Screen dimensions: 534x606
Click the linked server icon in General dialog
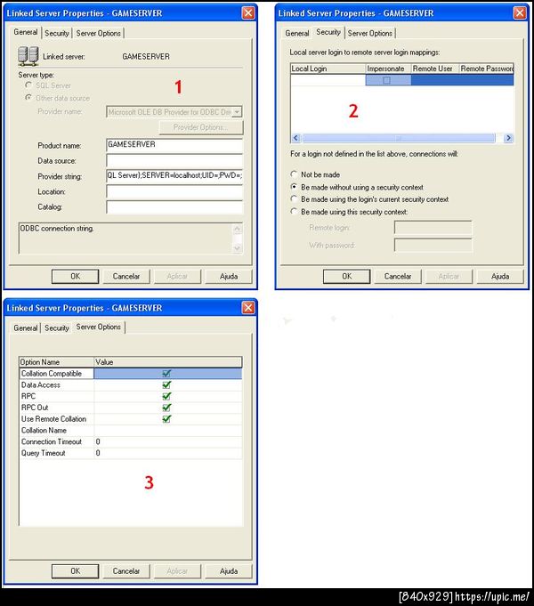28,56
